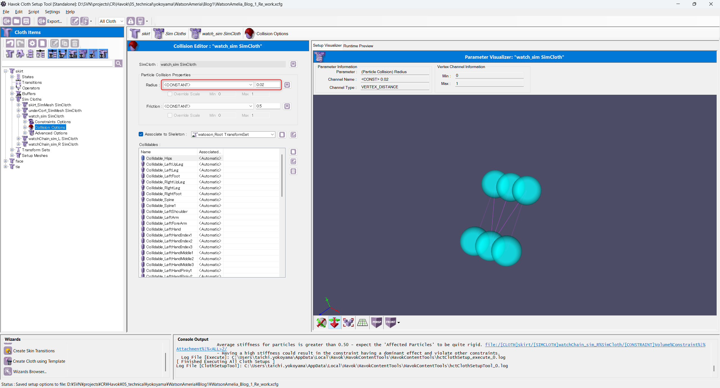Open the Edit menu
This screenshot has width=720, height=388.
point(19,12)
